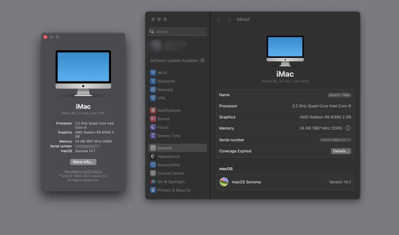The height and width of the screenshot is (235, 399).
Task: Click the Memory info circle icon
Action: point(348,128)
